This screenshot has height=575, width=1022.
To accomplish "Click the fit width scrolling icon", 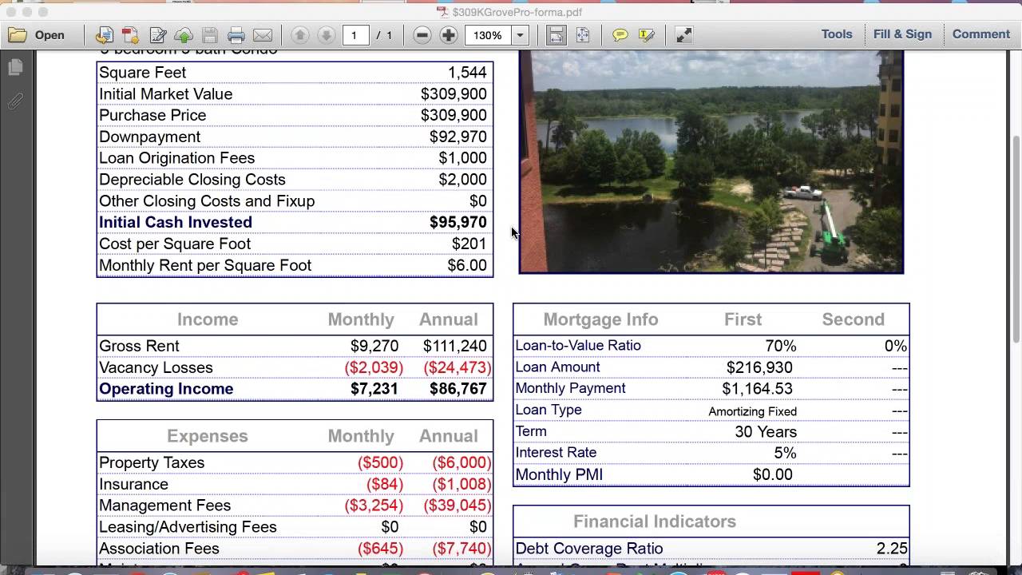I will (557, 35).
